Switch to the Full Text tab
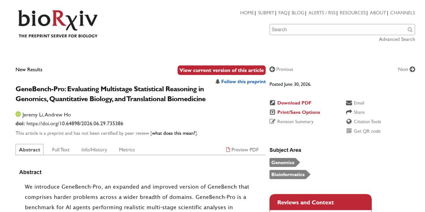Viewport: 425px width, 212px height. [x=61, y=150]
